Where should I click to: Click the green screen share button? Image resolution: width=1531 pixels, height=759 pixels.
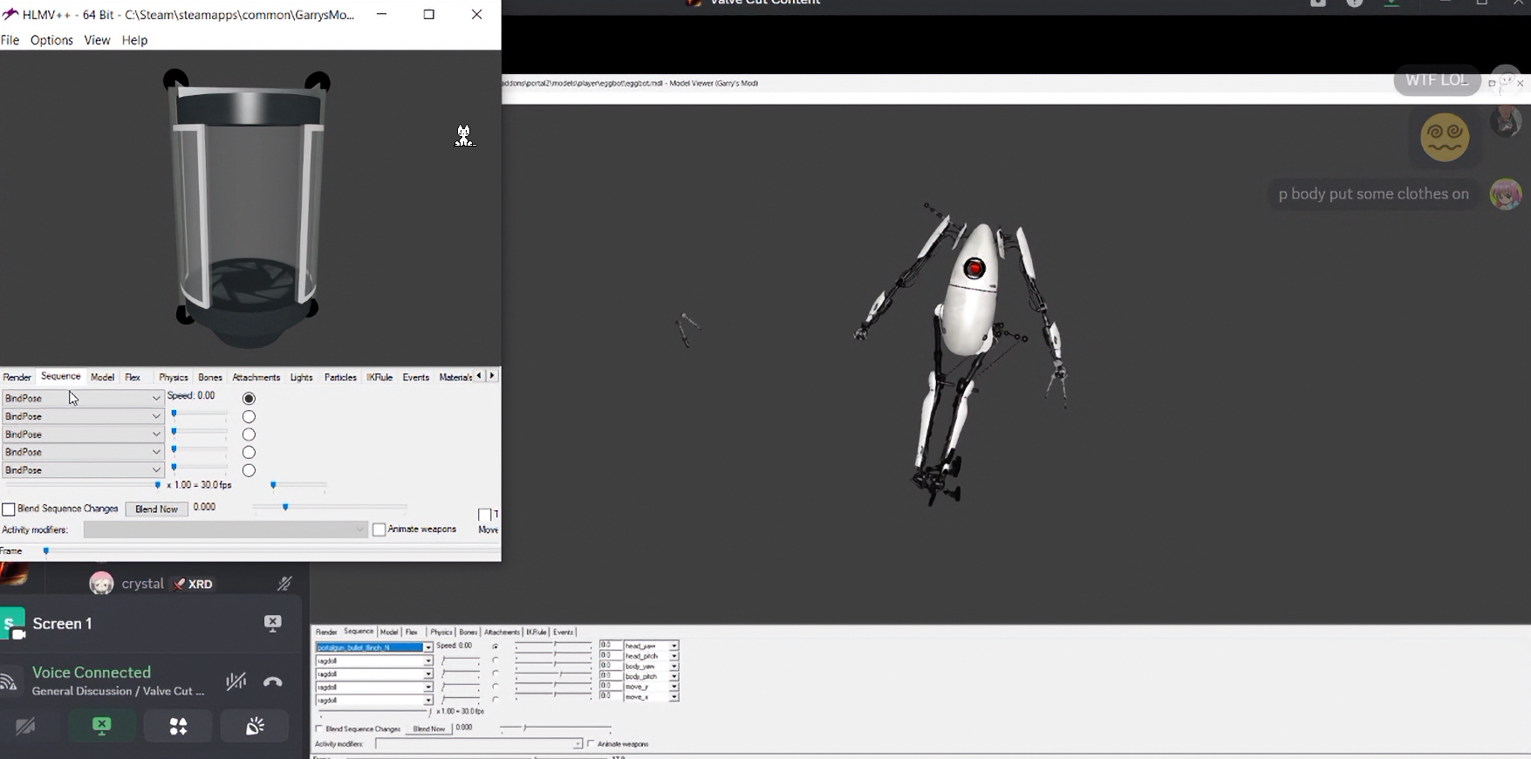pyautogui.click(x=102, y=726)
